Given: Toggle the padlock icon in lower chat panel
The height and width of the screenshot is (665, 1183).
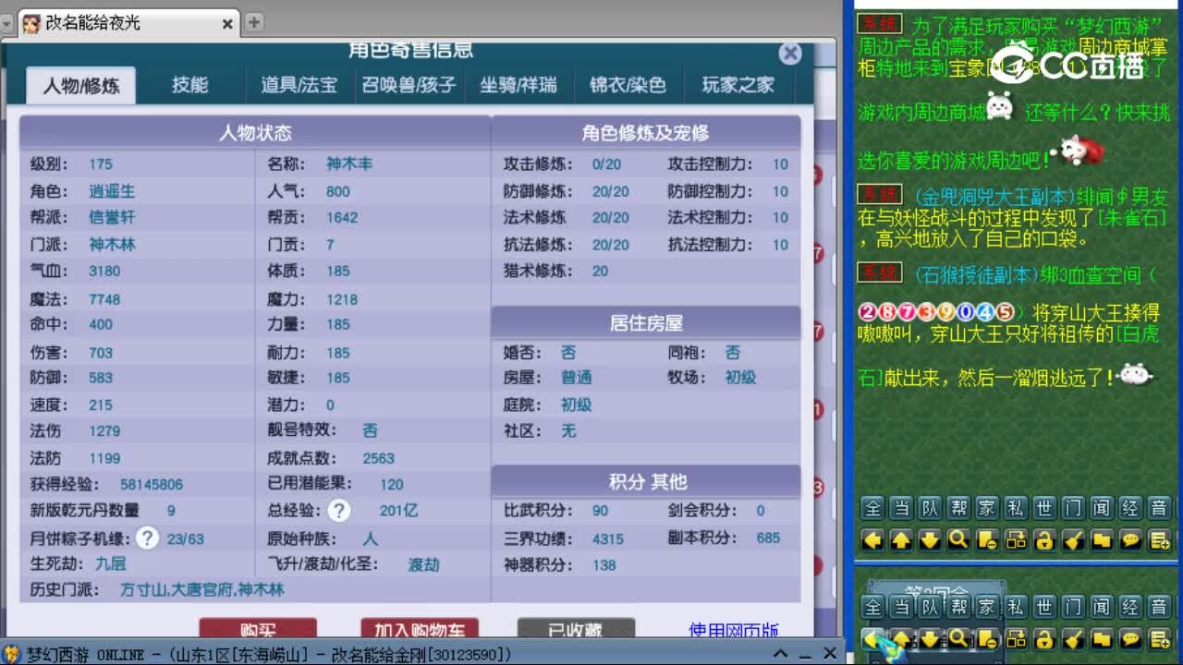Looking at the screenshot, I should [x=1043, y=638].
